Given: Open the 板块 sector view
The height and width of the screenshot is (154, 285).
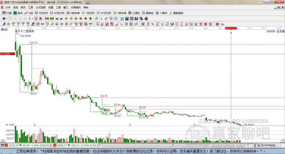Looking at the screenshot, I should click(18, 13).
